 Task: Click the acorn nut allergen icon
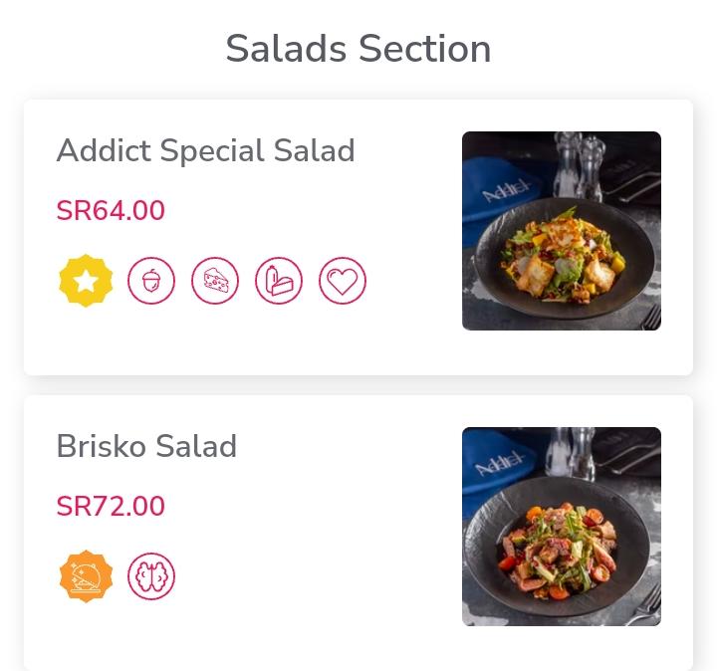pos(151,281)
